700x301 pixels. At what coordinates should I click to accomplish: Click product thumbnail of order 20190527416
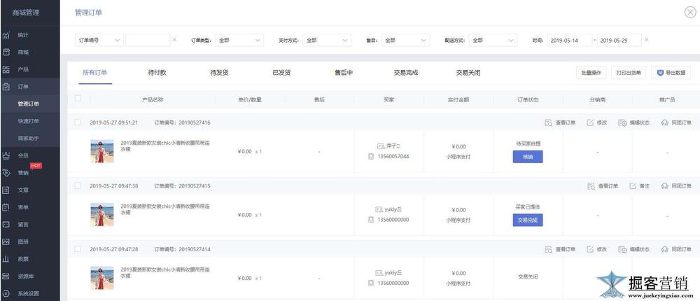[x=102, y=151]
